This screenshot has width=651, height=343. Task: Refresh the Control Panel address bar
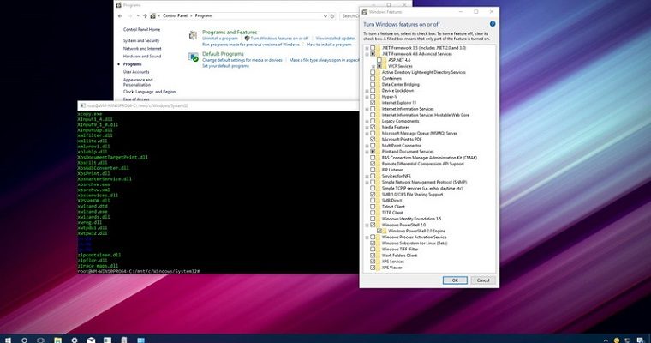coord(332,15)
